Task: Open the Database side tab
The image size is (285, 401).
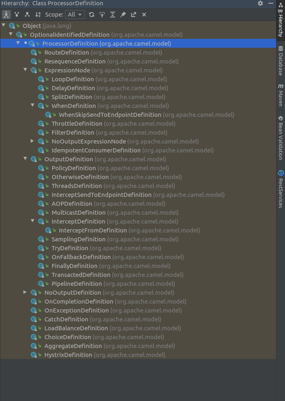Action: (x=281, y=61)
